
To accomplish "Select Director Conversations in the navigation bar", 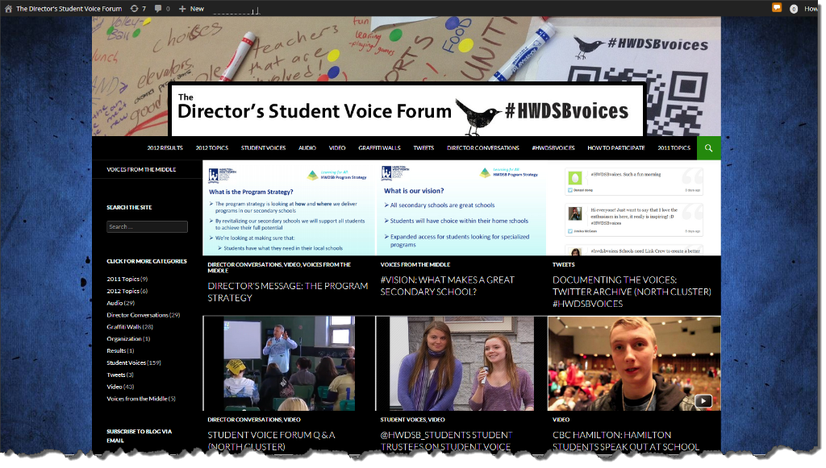I will coord(482,148).
